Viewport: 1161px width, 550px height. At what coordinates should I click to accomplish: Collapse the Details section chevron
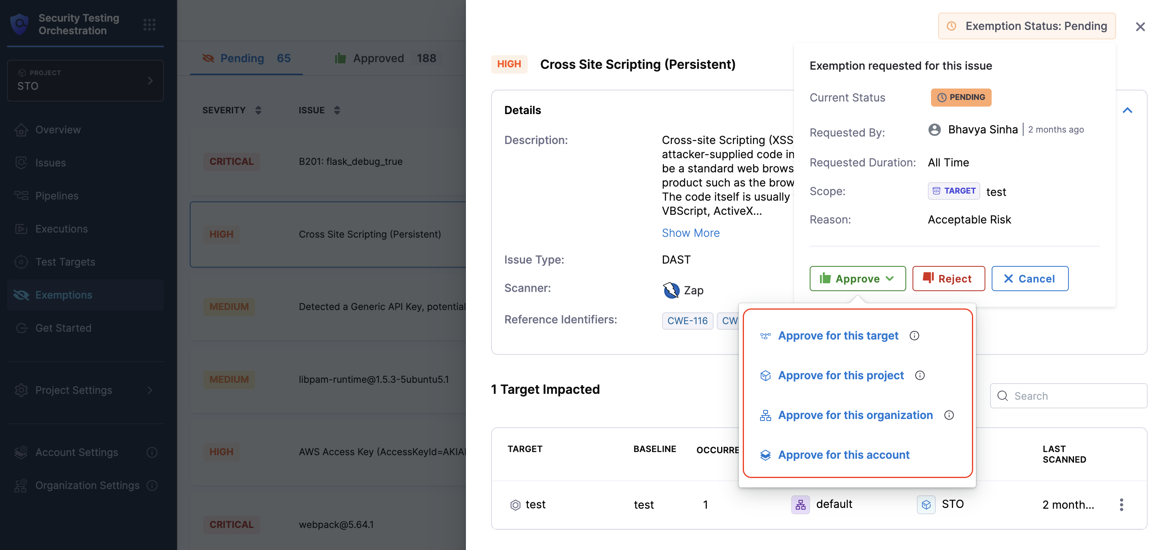click(1127, 110)
